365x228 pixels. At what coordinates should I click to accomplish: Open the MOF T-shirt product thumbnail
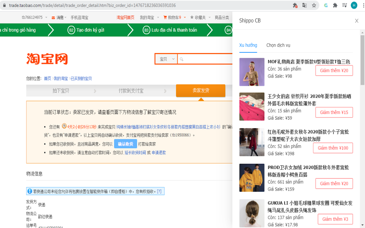252,72
